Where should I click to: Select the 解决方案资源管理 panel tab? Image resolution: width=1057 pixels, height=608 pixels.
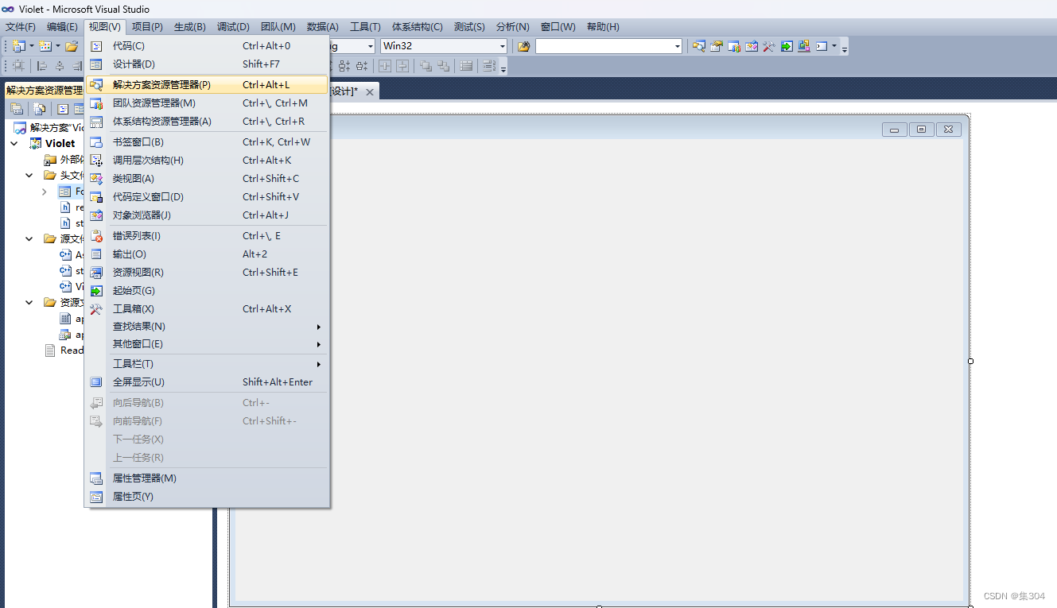[x=44, y=90]
